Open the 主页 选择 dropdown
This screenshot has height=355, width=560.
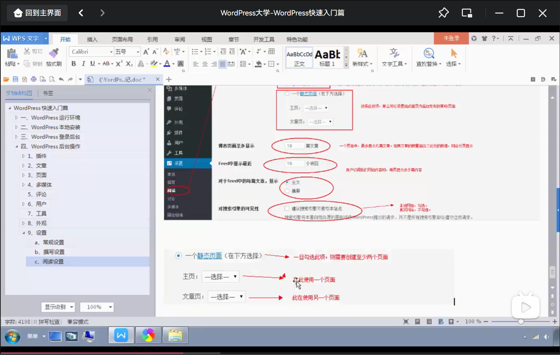coord(221,276)
